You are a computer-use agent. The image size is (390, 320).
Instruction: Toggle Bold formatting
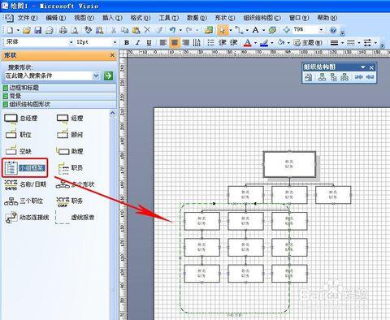click(x=127, y=42)
